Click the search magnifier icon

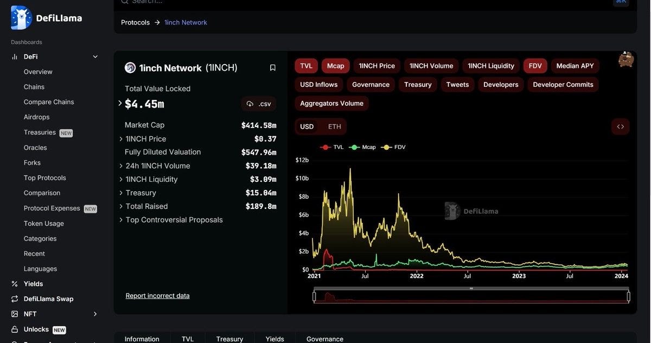(125, 2)
